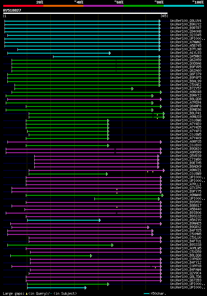Viewport: 207px width, 296px height.
Task: Open hit UniRef100_Q940H8
Action: pos(186,32)
